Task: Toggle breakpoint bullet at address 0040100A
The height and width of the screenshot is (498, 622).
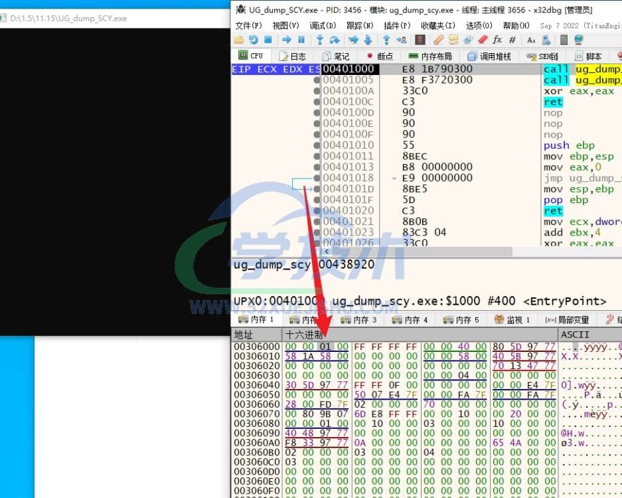Action: pos(317,91)
